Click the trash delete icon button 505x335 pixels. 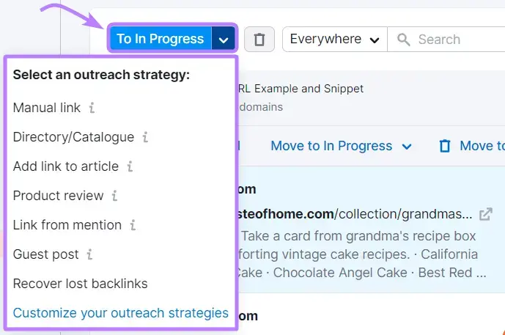pos(259,40)
